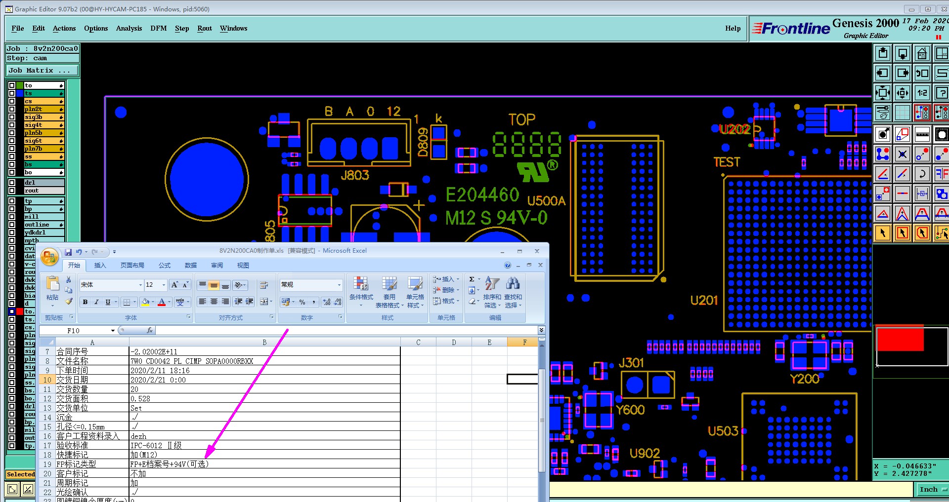Click the 1:2 zoom scale icon
949x502 pixels.
[922, 93]
